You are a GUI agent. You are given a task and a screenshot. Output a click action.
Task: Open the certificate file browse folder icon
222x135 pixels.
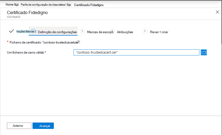204,53
